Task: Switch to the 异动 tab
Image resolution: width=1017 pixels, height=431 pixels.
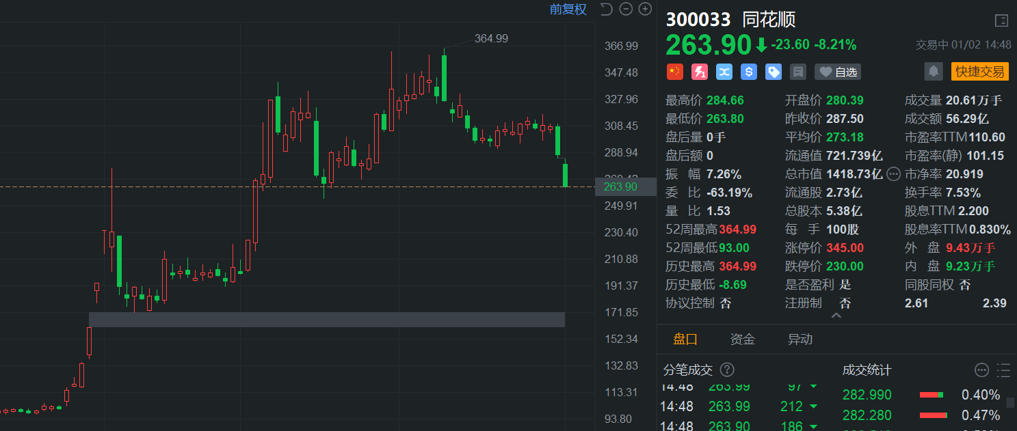Action: [800, 339]
